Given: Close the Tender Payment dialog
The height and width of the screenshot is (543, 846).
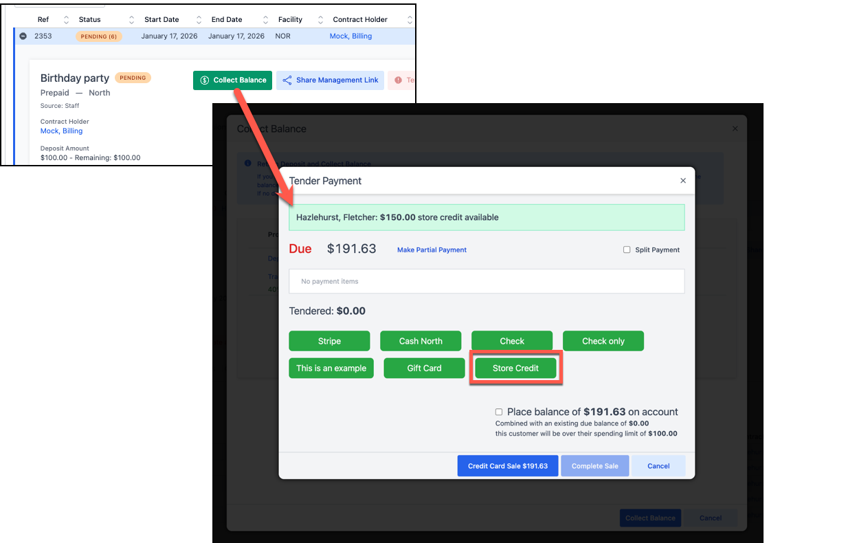Looking at the screenshot, I should coord(682,181).
